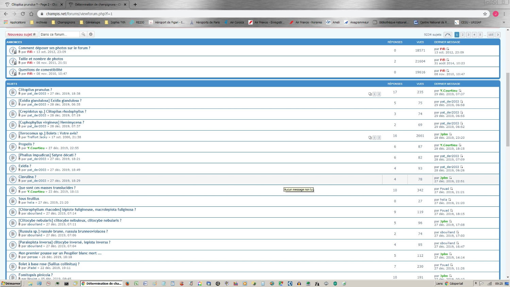Open the Chrome three-dot menu
The height and width of the screenshot is (287, 510).
pos(504,14)
